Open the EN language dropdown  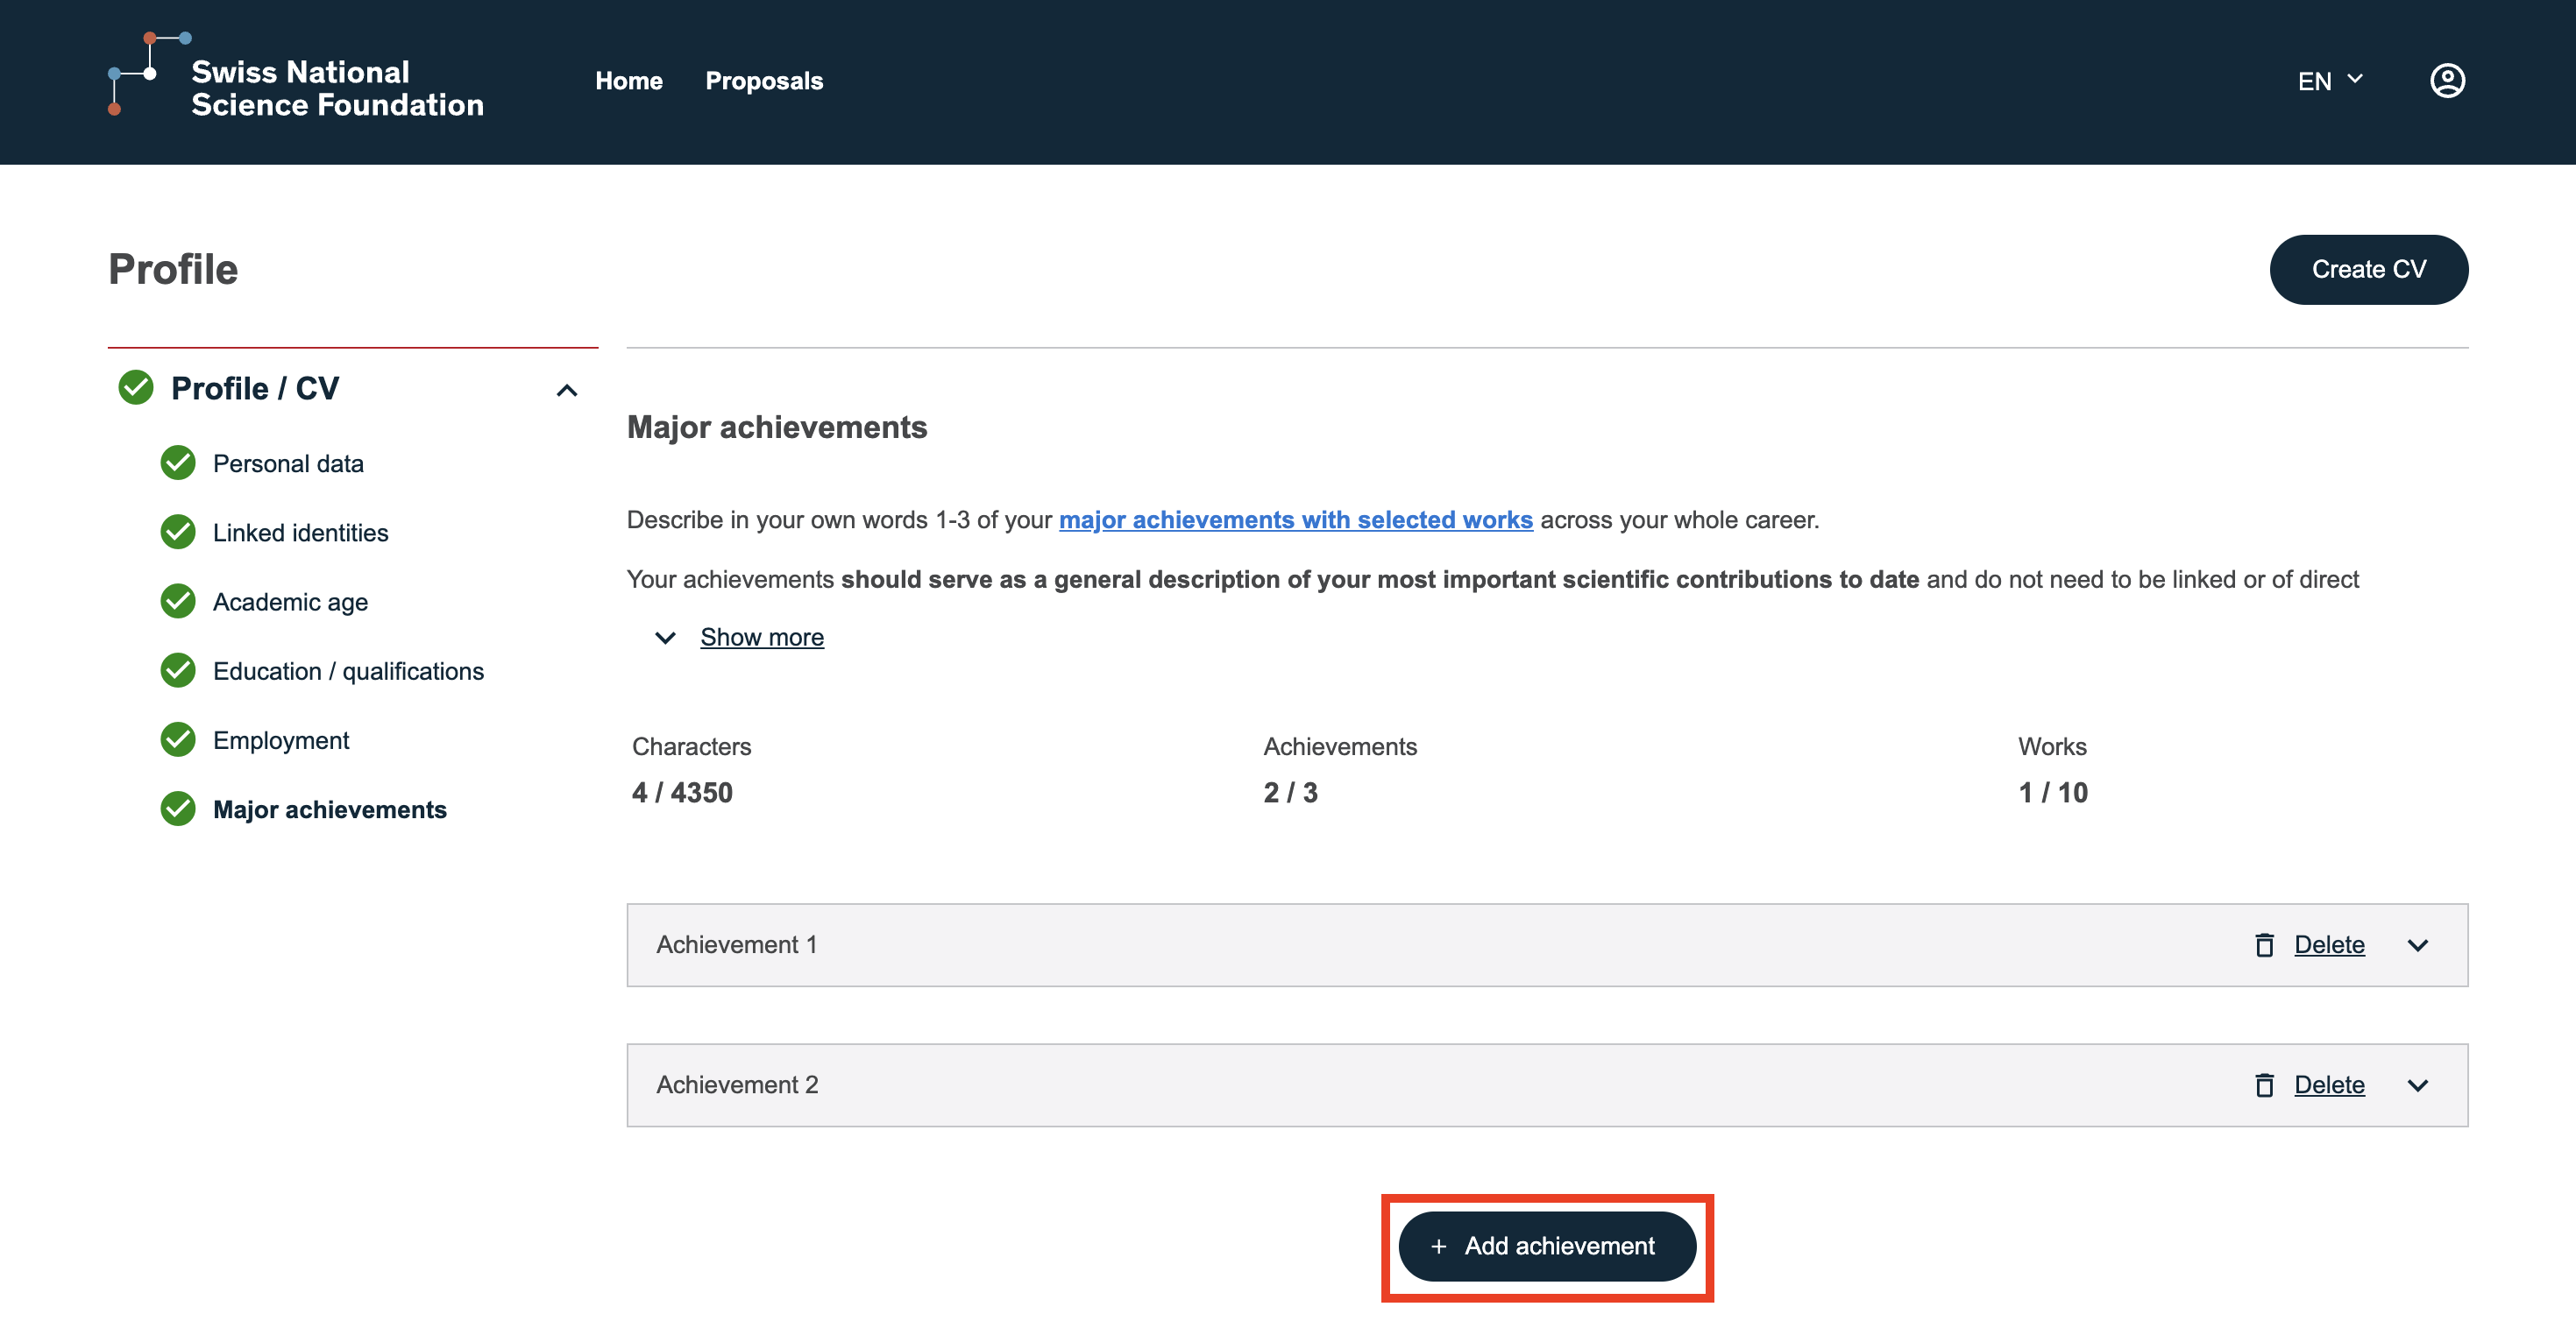[x=2329, y=80]
